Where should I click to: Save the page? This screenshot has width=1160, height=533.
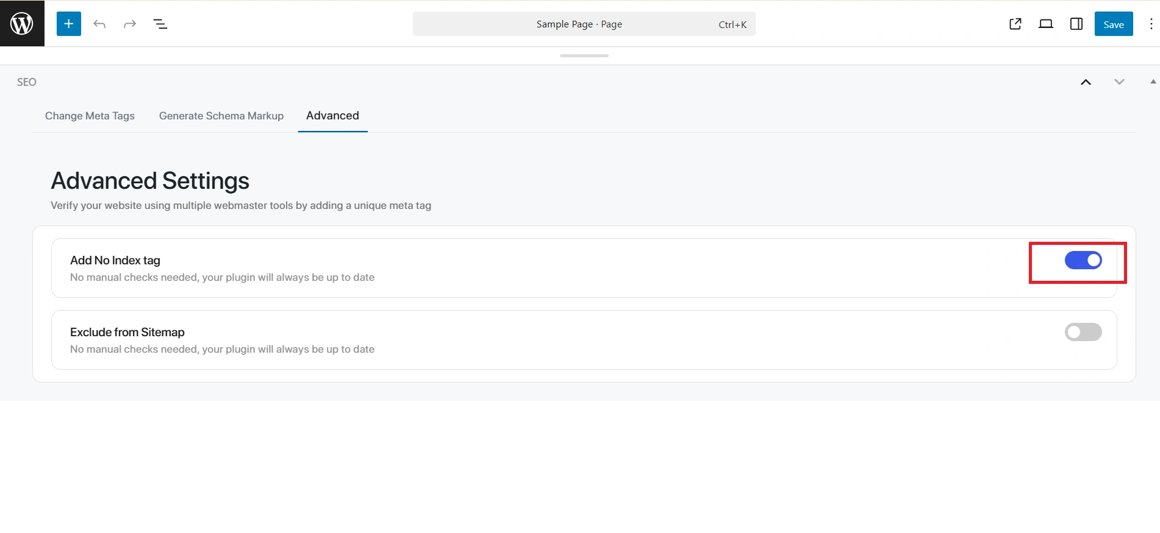tap(1114, 24)
